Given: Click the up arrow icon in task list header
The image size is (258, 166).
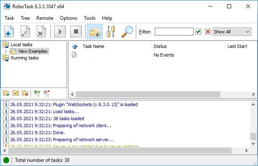Looking at the screenshot, I should point(75,47).
